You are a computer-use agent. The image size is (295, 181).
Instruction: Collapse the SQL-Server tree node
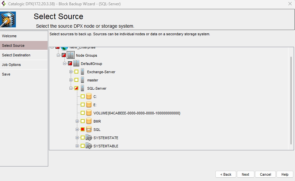[x=71, y=88]
